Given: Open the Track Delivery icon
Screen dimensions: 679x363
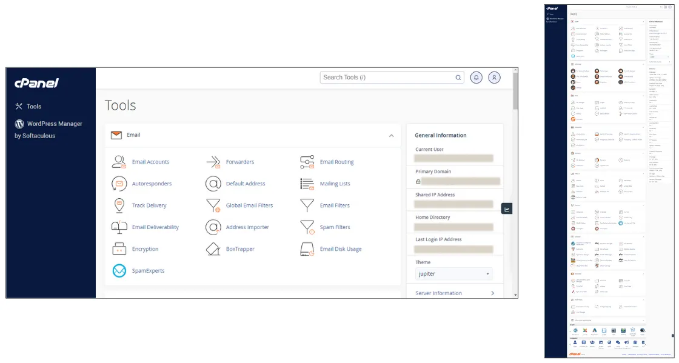Looking at the screenshot, I should pos(119,205).
